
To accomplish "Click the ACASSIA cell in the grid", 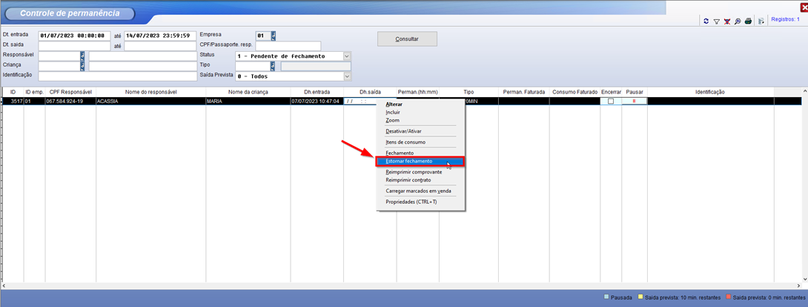I will click(x=151, y=102).
